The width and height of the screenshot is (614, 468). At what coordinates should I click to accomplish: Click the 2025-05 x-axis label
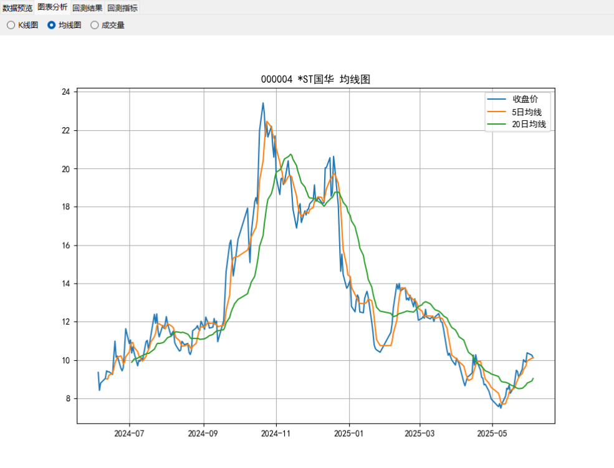coord(492,434)
